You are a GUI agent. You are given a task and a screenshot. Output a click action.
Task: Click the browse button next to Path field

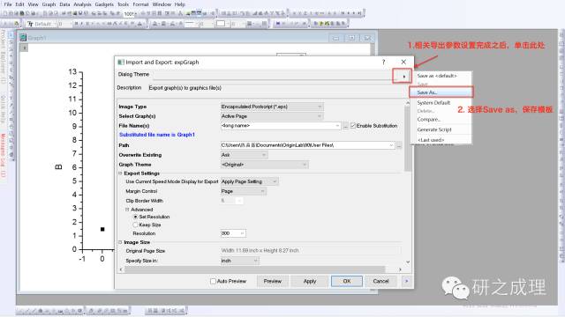click(x=399, y=145)
